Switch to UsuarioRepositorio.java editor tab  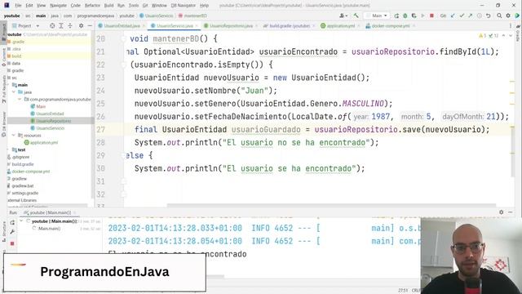click(x=231, y=25)
